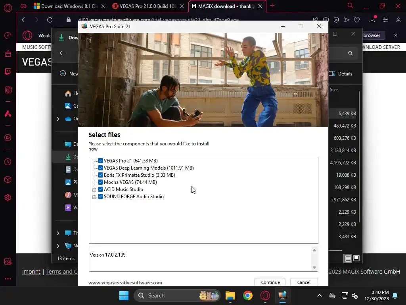This screenshot has width=406, height=305.
Task: Dismiss the browser prompt with the x icon
Action: [x=396, y=35]
